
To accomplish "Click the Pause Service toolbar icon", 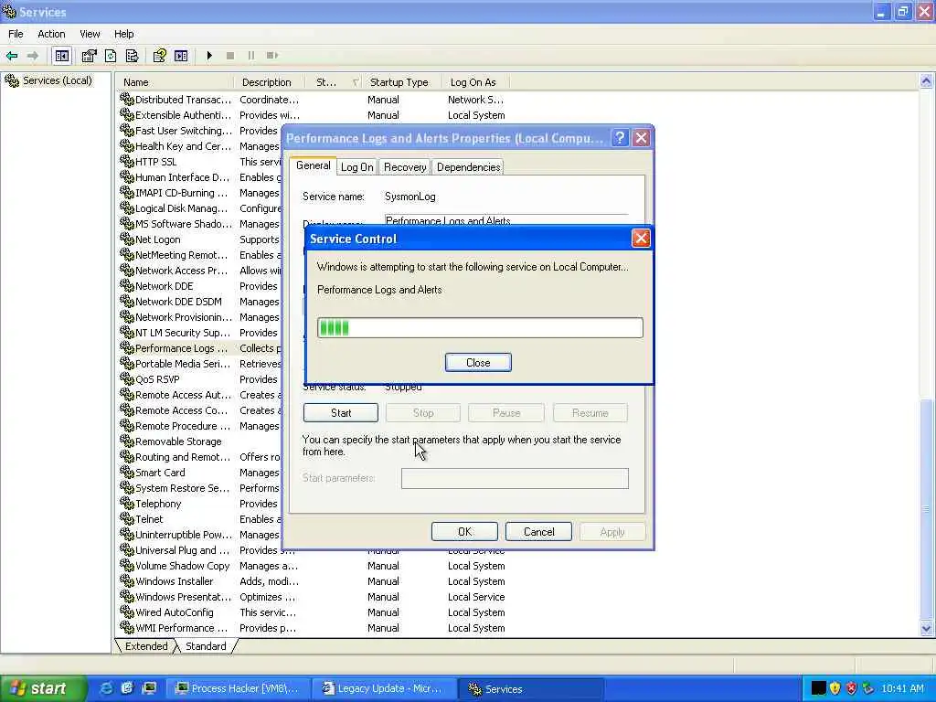I will (250, 56).
